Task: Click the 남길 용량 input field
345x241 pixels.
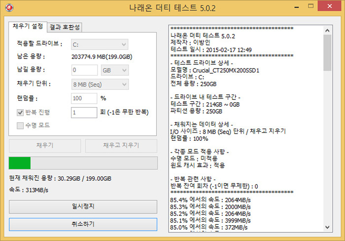Action: pos(84,70)
